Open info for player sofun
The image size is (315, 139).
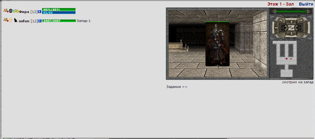(x=40, y=21)
